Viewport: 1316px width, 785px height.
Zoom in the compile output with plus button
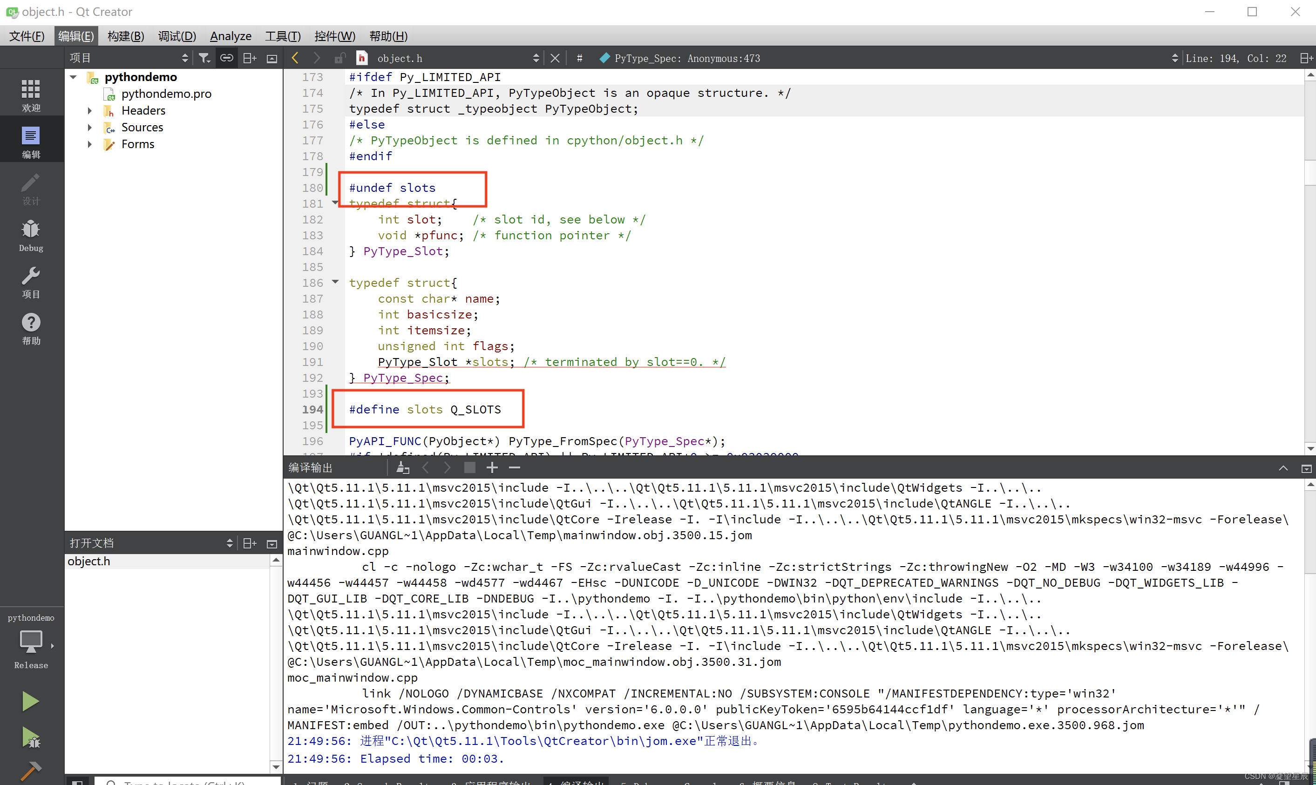point(492,467)
